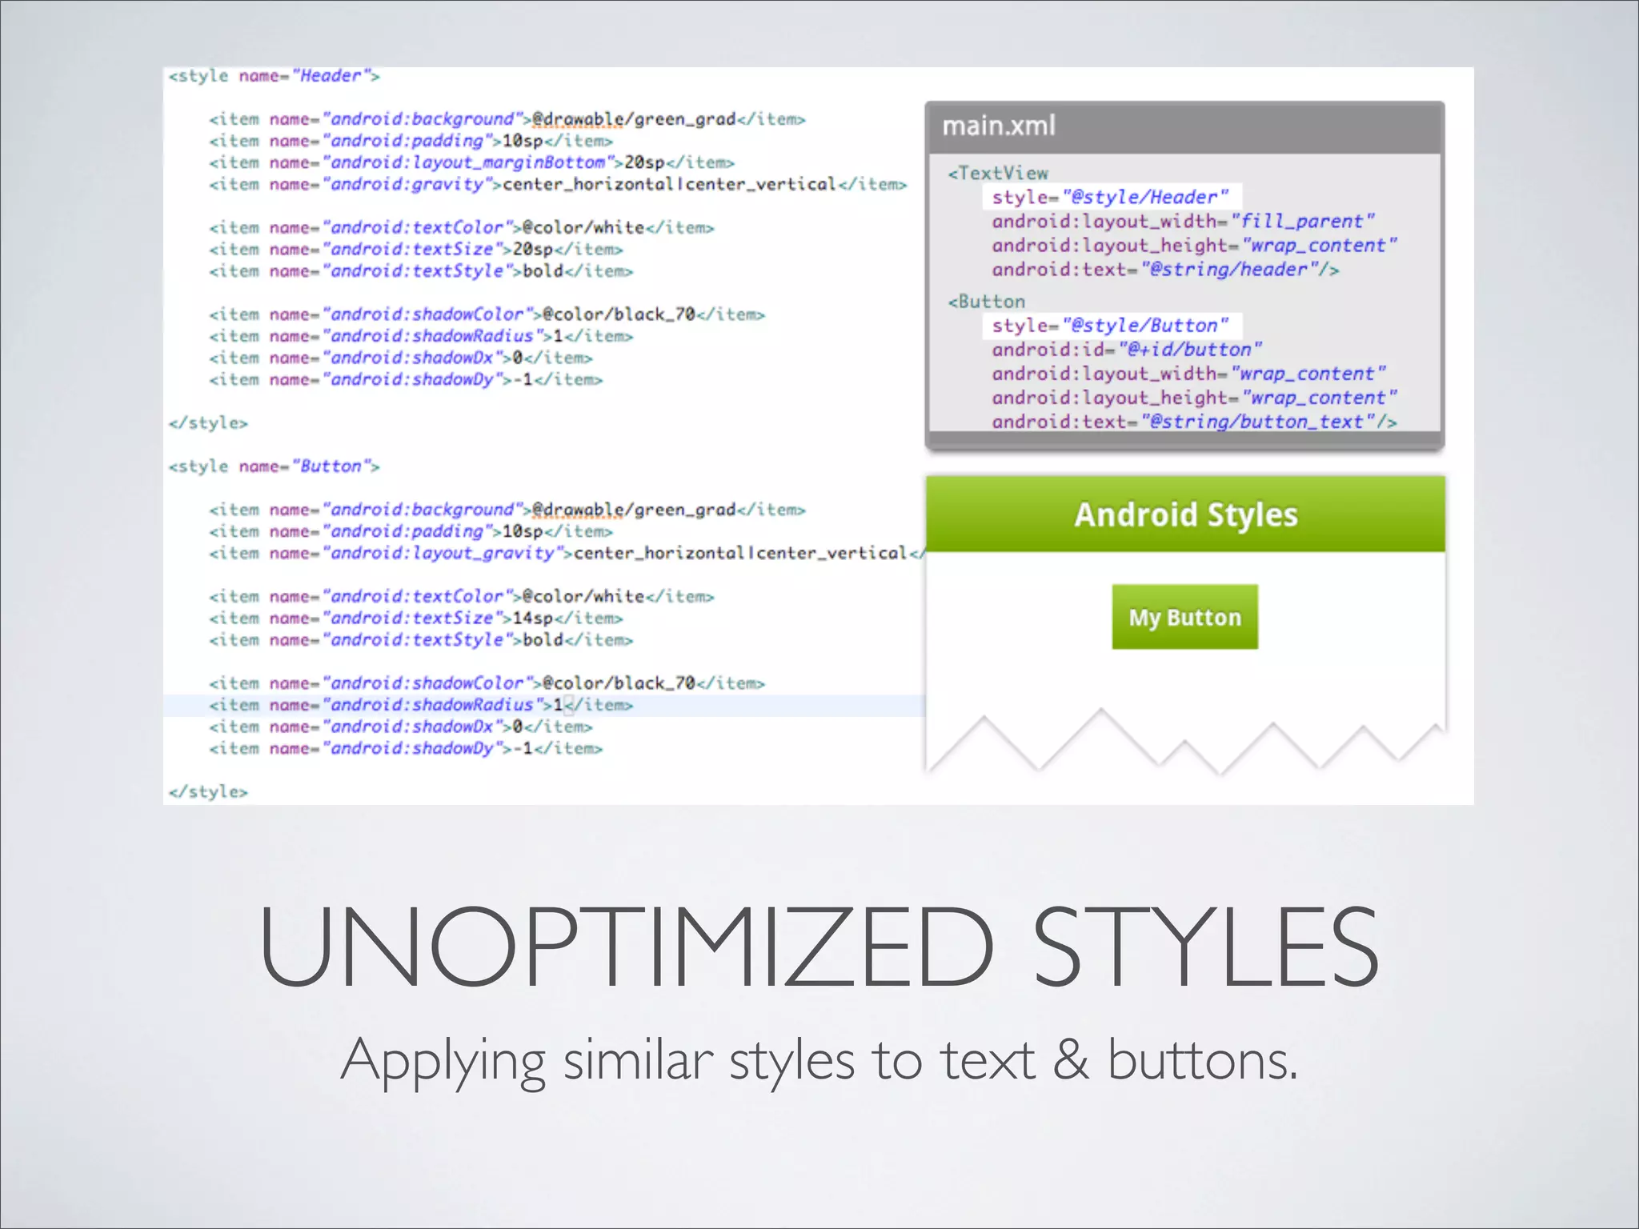
Task: Click android:text="@string/button_text" line
Action: (1194, 422)
